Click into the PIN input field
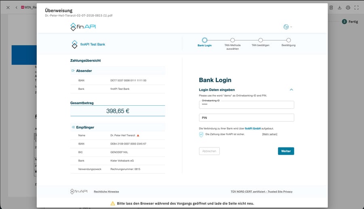The image size is (364, 209). point(247,117)
